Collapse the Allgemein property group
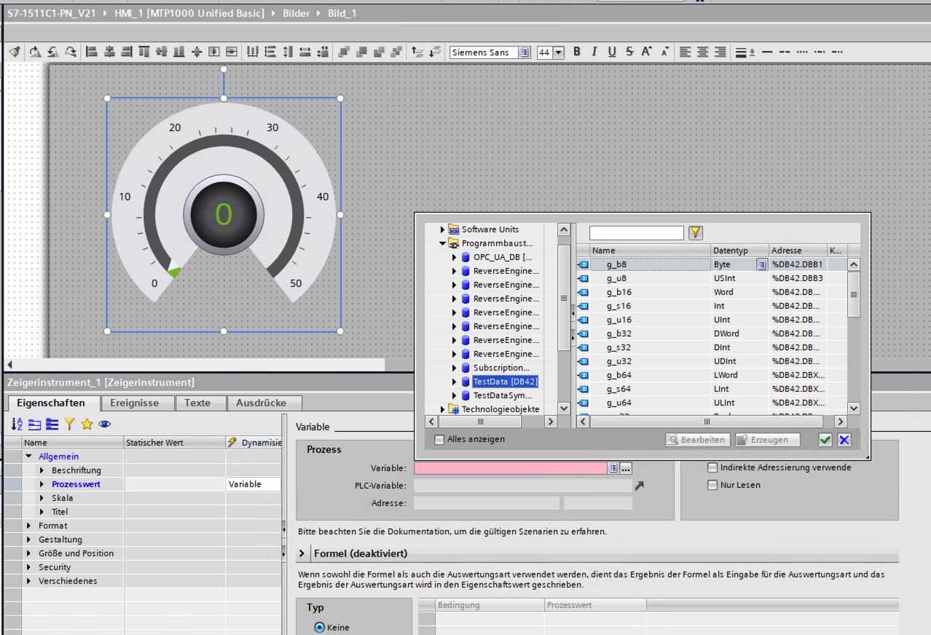The image size is (931, 635). [29, 457]
